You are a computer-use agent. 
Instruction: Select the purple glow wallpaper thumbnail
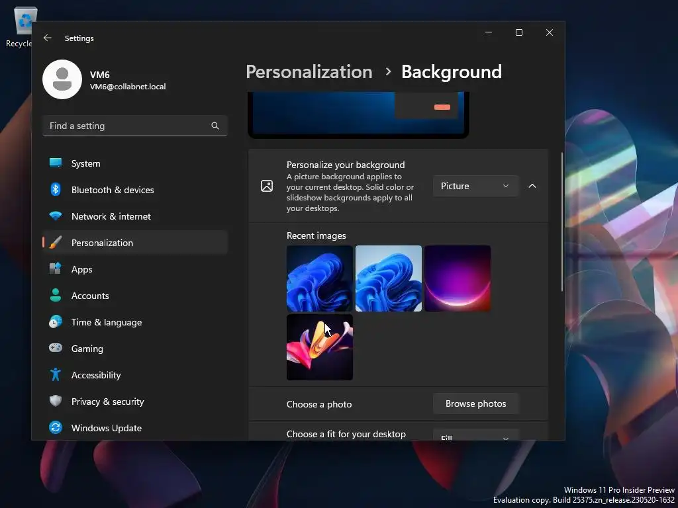point(458,278)
